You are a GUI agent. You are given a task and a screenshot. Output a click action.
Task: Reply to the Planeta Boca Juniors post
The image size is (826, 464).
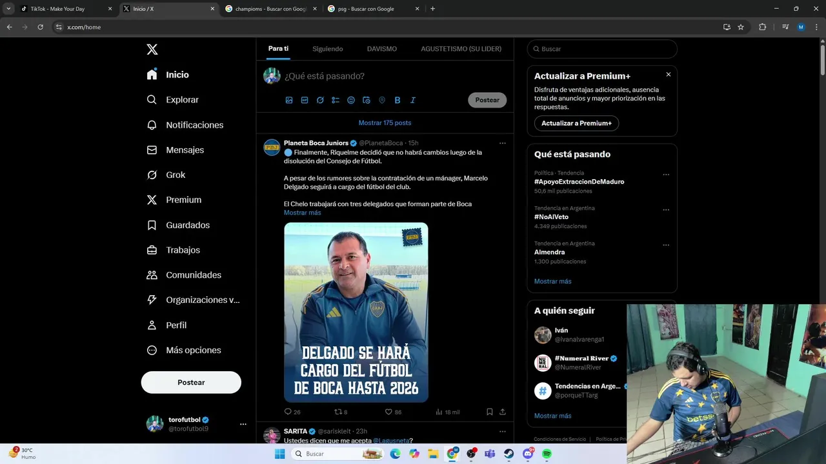tap(292, 412)
